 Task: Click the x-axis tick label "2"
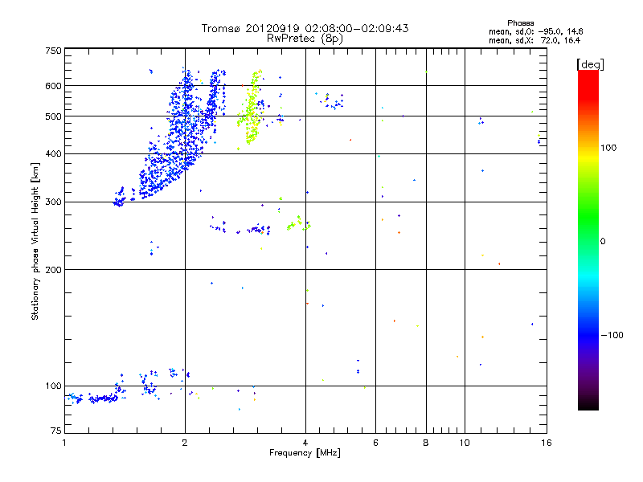(x=185, y=443)
